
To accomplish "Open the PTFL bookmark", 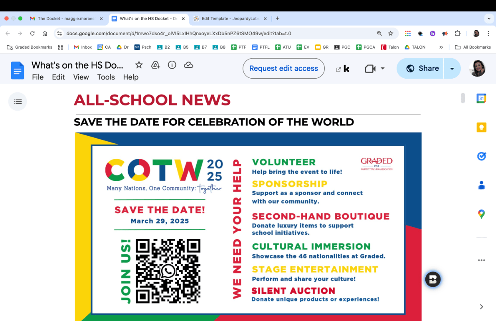I will 261,47.
